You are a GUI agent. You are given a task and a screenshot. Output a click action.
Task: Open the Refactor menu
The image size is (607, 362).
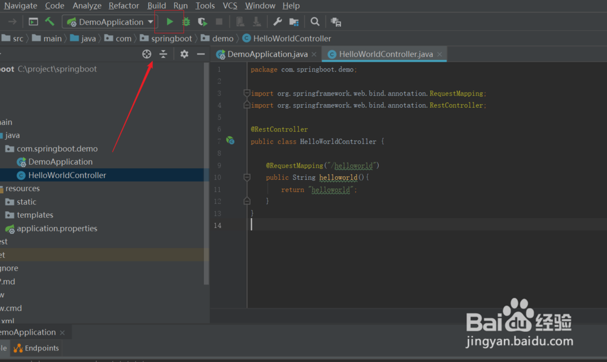pos(124,6)
